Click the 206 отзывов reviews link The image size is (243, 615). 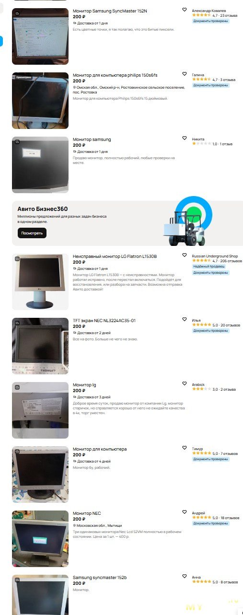tap(232, 261)
